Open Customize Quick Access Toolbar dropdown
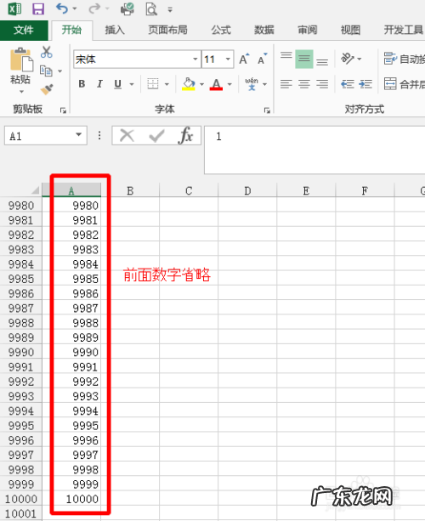425x521 pixels. click(170, 9)
